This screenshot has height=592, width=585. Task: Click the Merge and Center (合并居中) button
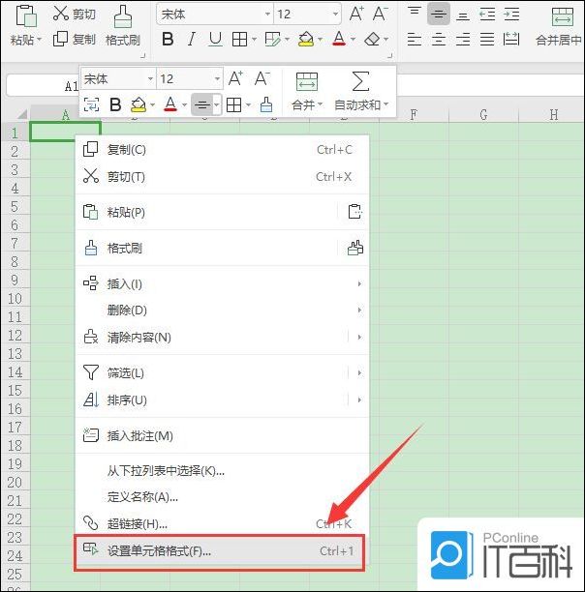coord(559,26)
